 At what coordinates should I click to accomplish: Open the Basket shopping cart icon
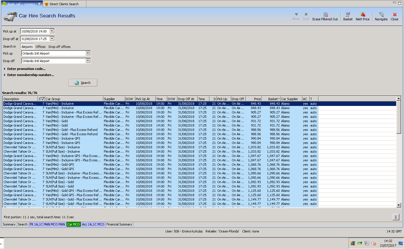click(348, 15)
